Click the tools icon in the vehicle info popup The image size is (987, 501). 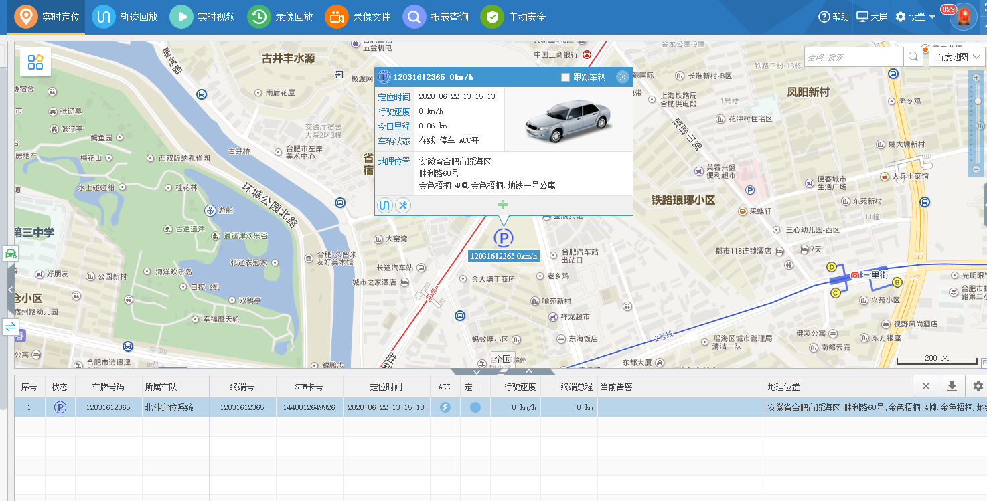tap(402, 205)
